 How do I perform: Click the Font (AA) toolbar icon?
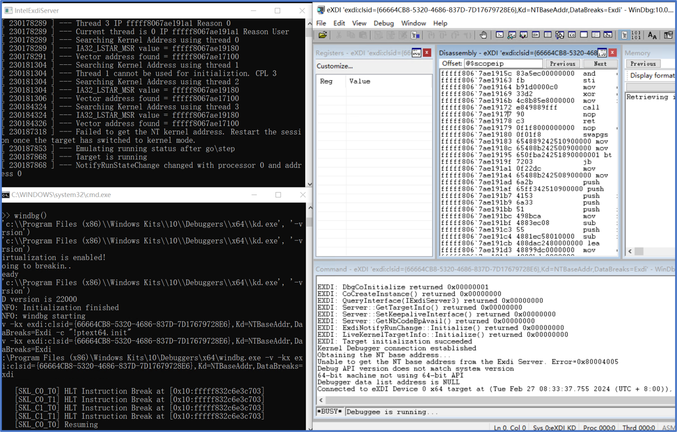click(652, 36)
